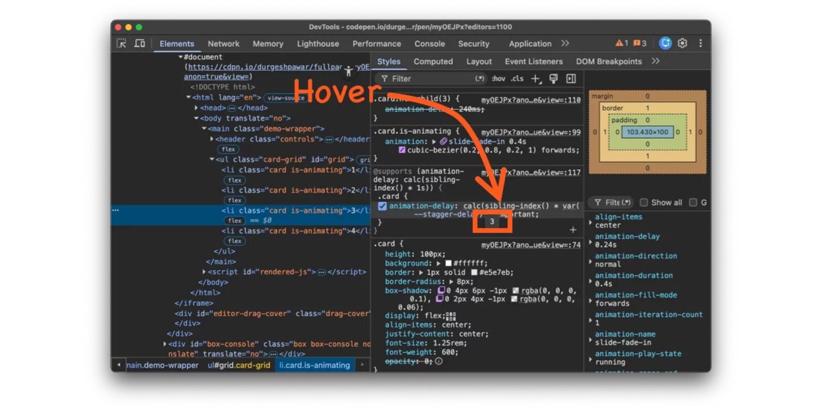The width and height of the screenshot is (822, 411).
Task: Show more Styles sidebar tabs chevron
Action: (656, 61)
